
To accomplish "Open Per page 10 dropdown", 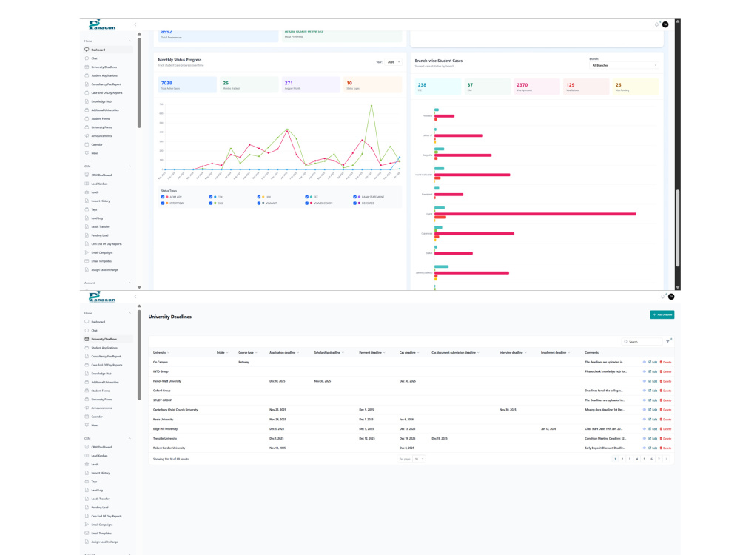I will click(x=419, y=459).
